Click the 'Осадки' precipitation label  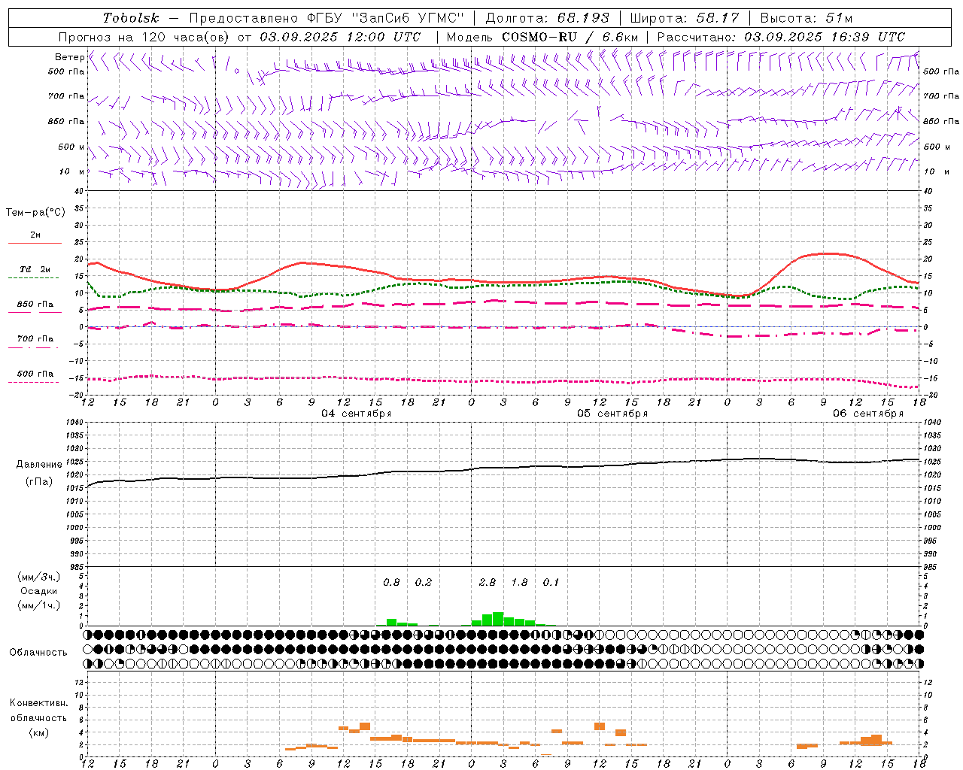tap(38, 591)
